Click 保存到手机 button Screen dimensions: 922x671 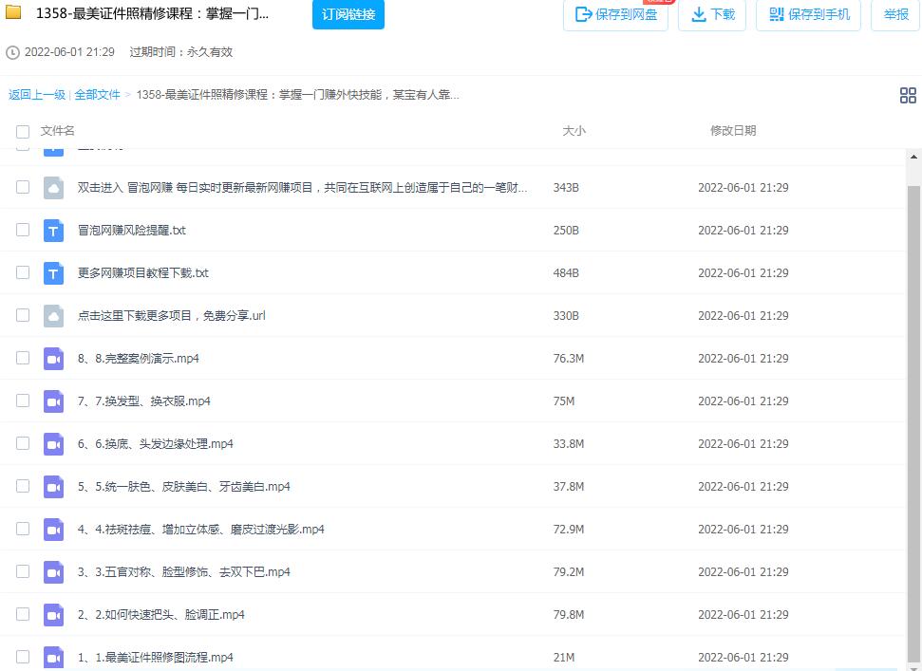(x=808, y=14)
